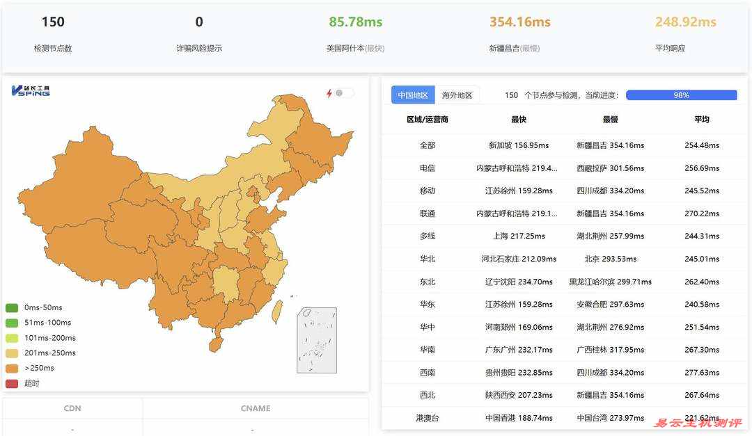This screenshot has height=436, width=752.
Task: Sort by the 最慢 column header
Action: (x=610, y=120)
